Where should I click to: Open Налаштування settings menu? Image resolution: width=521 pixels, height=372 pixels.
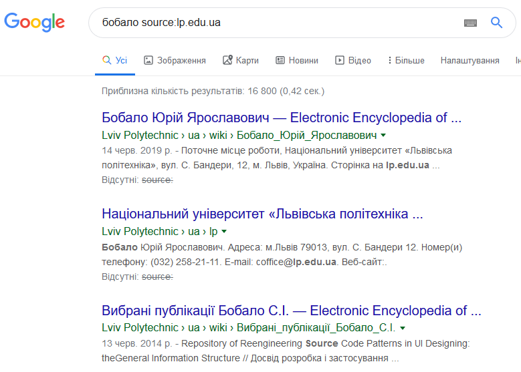tap(470, 60)
